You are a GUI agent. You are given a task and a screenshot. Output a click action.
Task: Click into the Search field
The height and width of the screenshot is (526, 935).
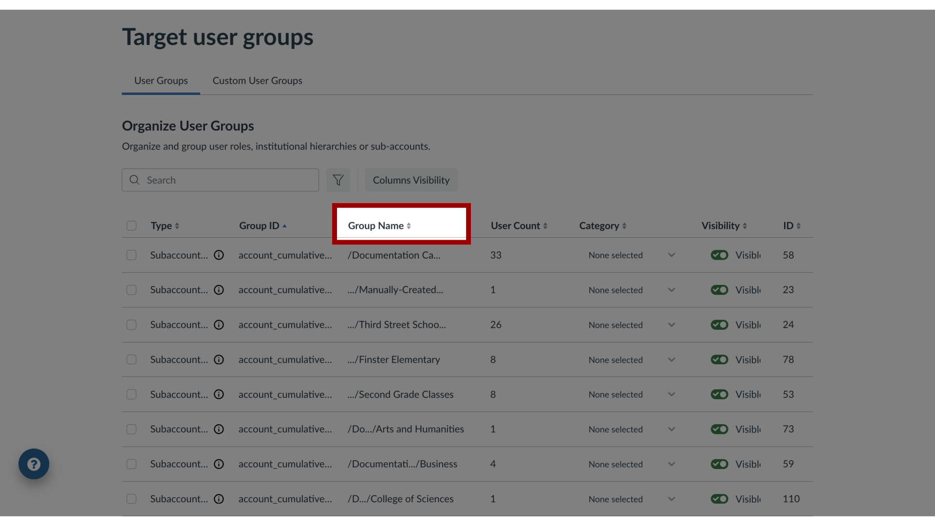pos(220,180)
